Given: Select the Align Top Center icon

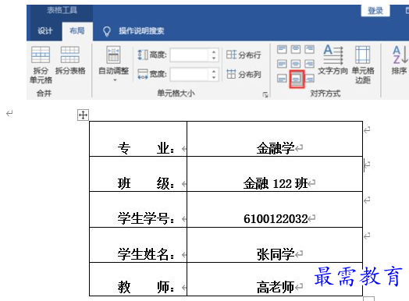Looking at the screenshot, I should point(296,49).
